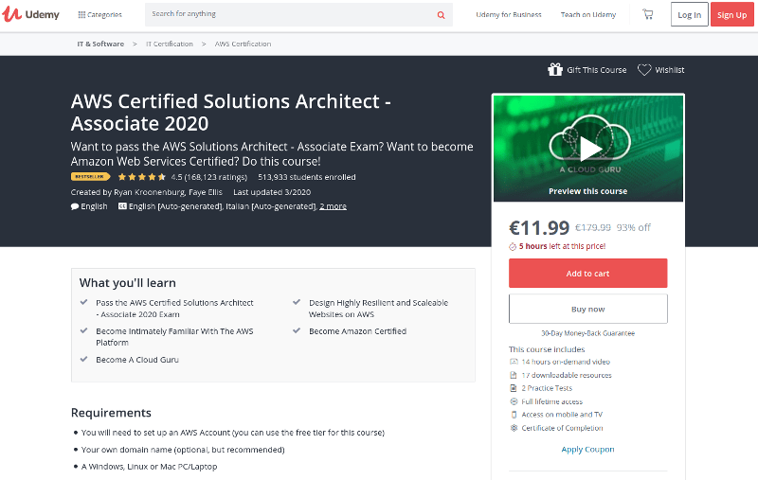Click the Certificate of Completion icon
The width and height of the screenshot is (758, 480).
coord(514,428)
